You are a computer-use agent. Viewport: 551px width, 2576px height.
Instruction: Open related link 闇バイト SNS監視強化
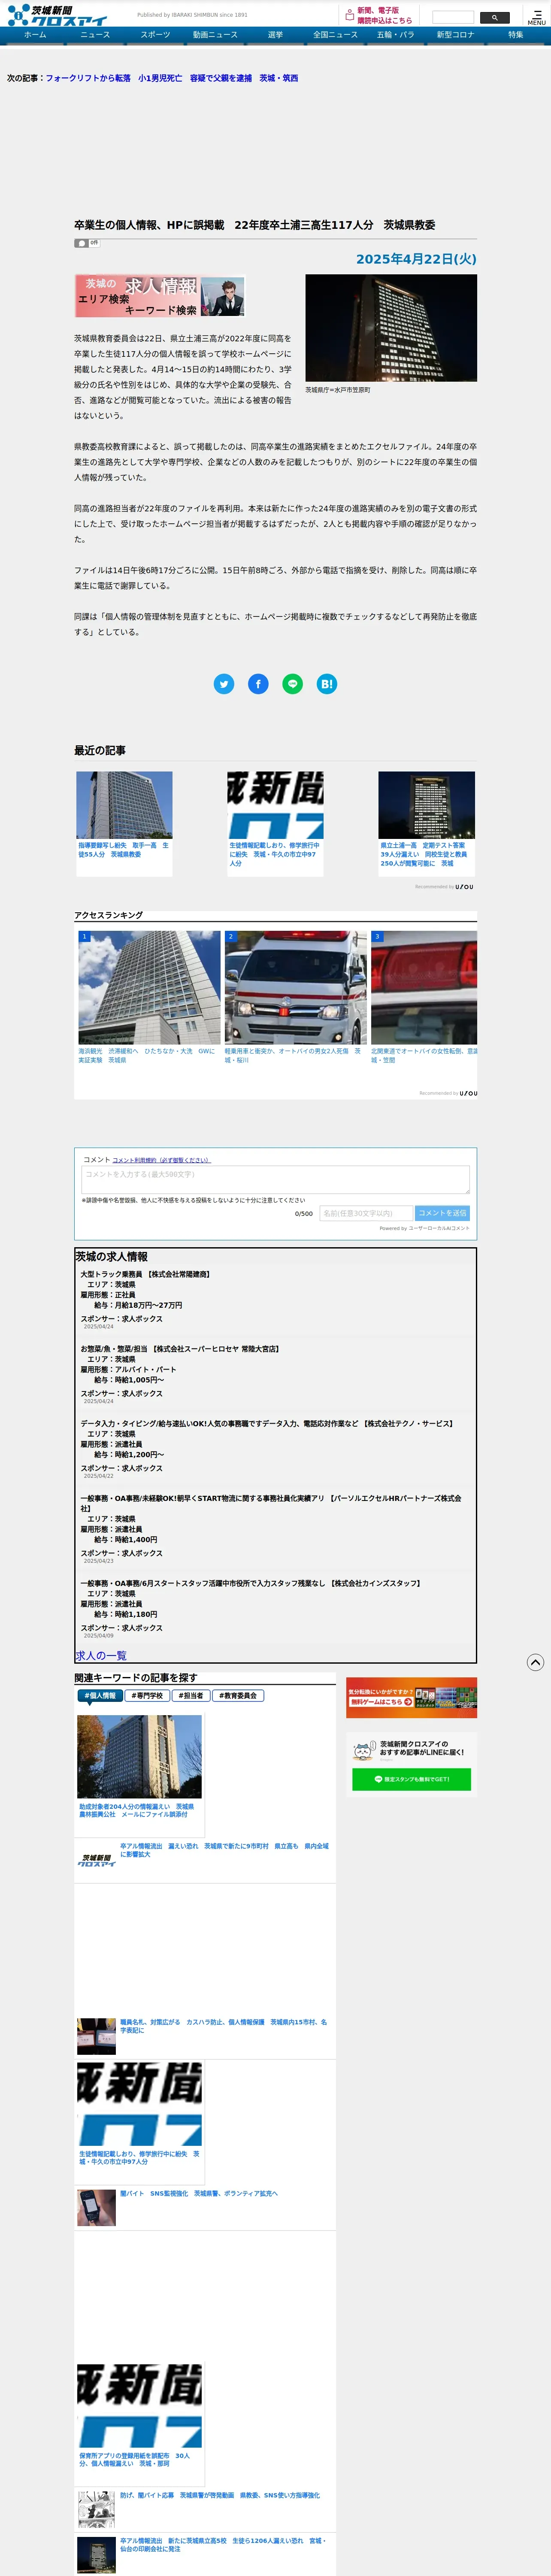pyautogui.click(x=199, y=2193)
